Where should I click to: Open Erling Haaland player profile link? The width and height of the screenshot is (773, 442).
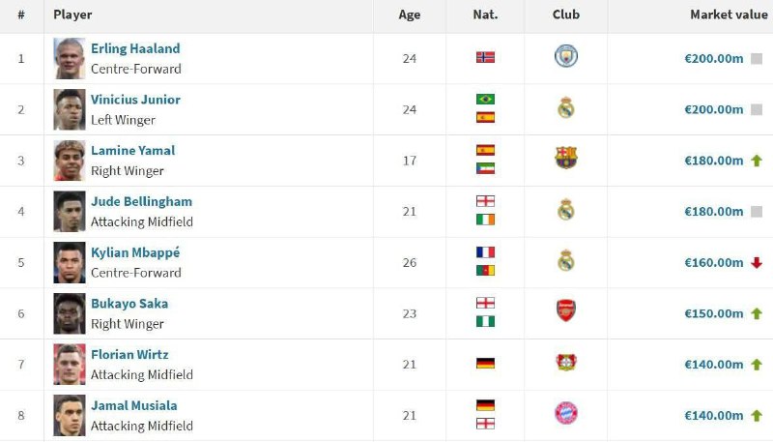135,48
